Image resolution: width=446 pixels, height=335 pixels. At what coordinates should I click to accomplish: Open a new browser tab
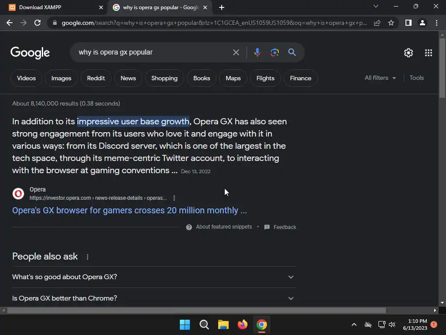click(222, 7)
